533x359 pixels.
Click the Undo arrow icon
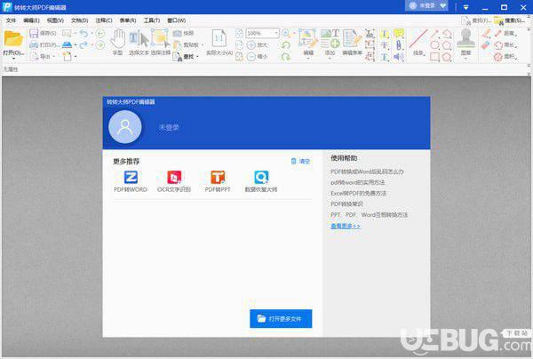point(84,33)
